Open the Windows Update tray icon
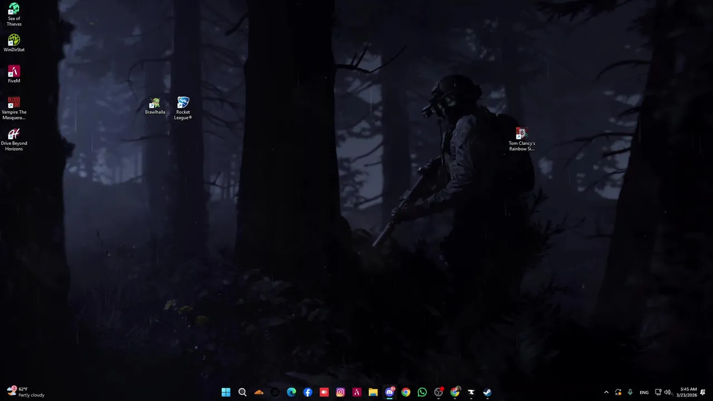The width and height of the screenshot is (713, 401). 618,392
